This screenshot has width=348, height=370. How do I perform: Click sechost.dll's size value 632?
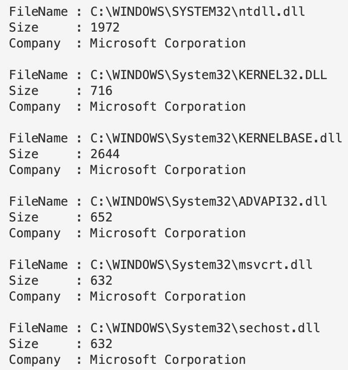101,344
